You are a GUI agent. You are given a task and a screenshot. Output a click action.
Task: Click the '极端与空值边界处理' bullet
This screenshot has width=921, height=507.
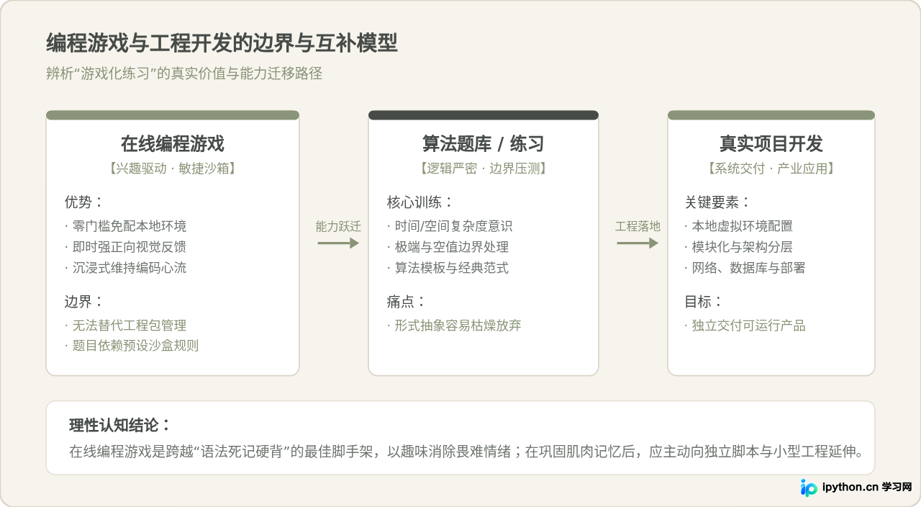pos(448,247)
